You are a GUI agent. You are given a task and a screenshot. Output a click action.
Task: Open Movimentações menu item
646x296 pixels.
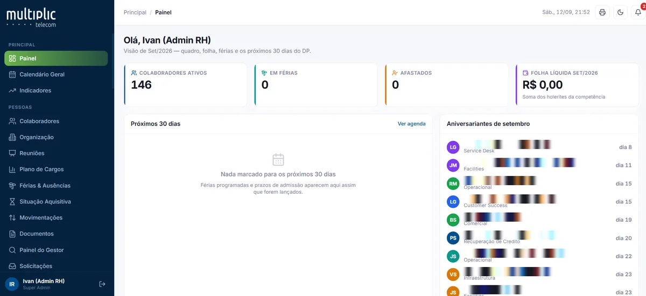56,218
